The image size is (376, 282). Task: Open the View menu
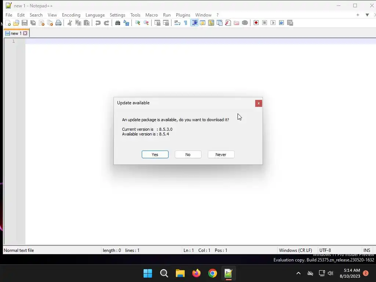52,15
